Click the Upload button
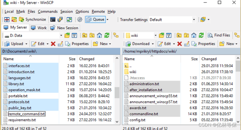241x130 pixels. (14, 44)
